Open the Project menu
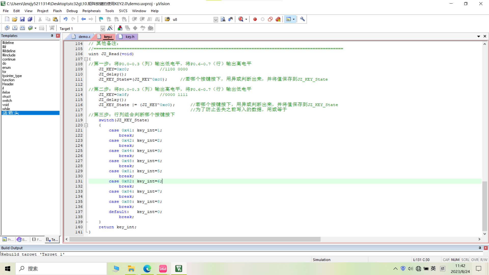The width and height of the screenshot is (489, 275). pyautogui.click(x=43, y=11)
